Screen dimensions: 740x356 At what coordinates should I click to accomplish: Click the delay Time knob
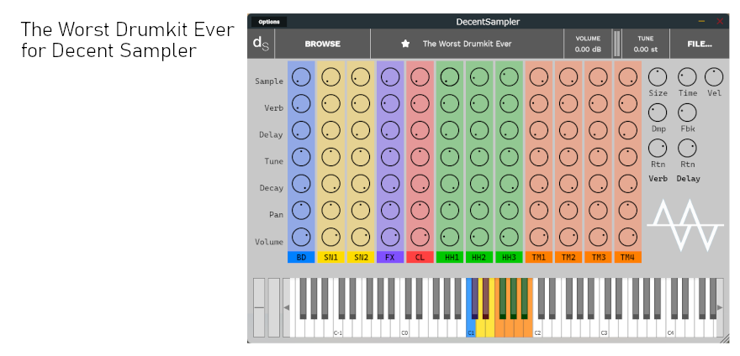(x=687, y=77)
